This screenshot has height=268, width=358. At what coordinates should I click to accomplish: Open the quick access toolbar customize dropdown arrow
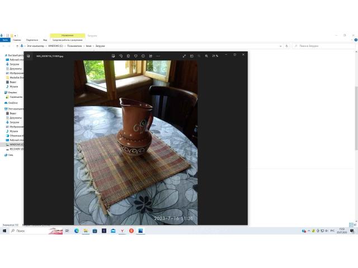pos(15,36)
